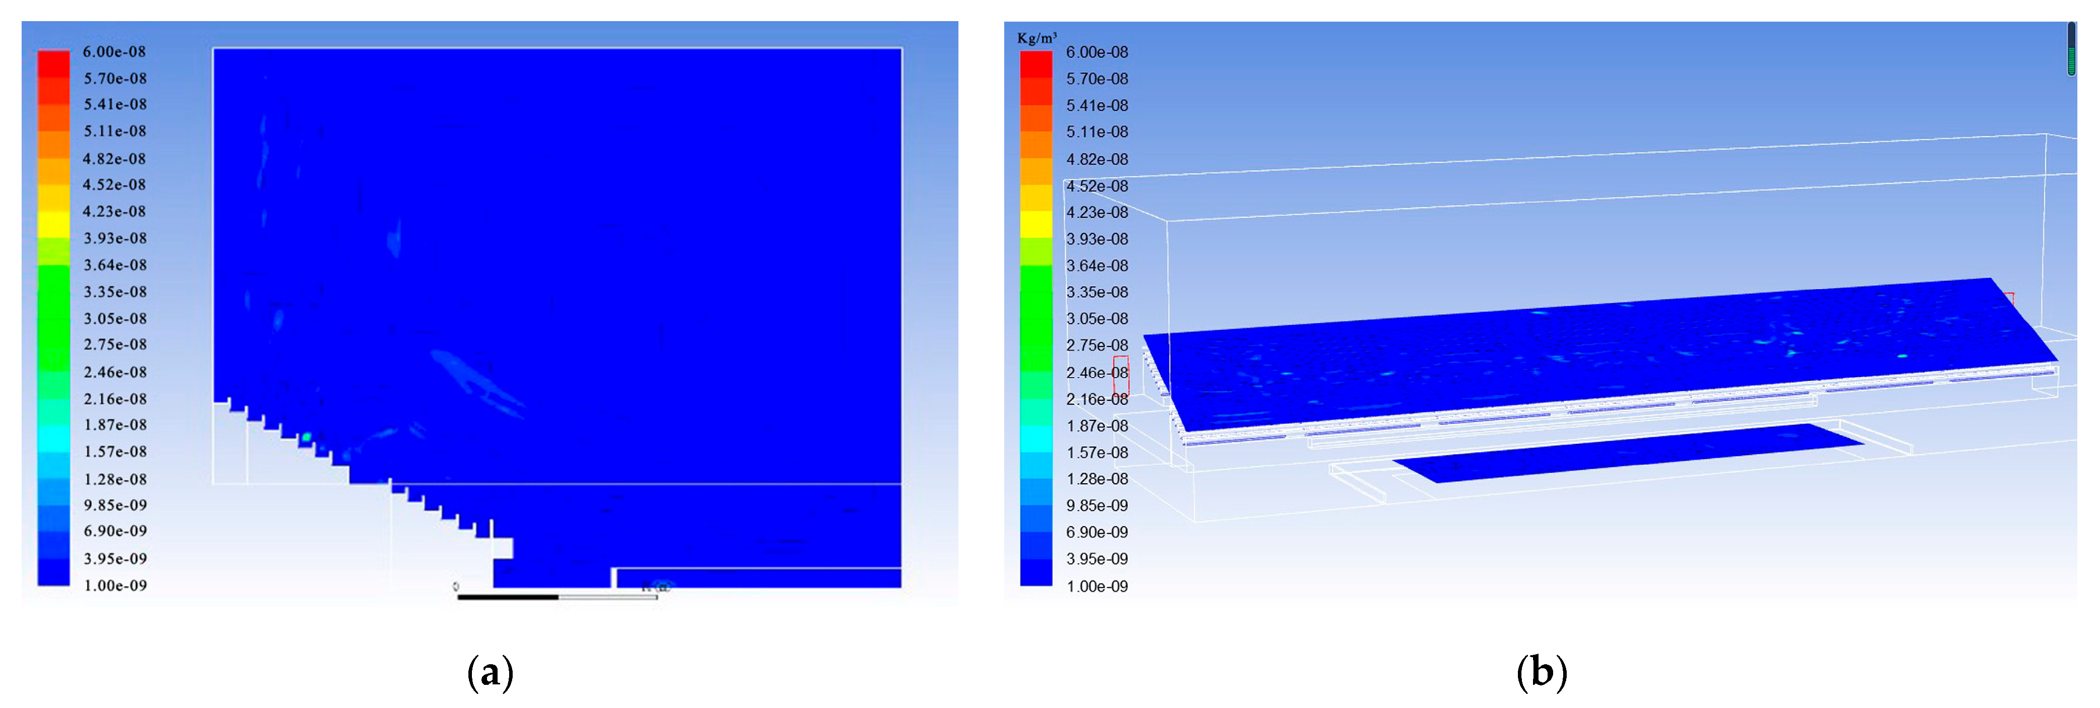Click the 9.85e-09 label in panel (b)
2100x708 pixels.
(x=1096, y=505)
